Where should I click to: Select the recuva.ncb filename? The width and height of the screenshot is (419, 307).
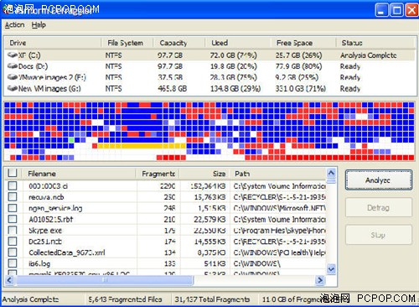[46, 197]
